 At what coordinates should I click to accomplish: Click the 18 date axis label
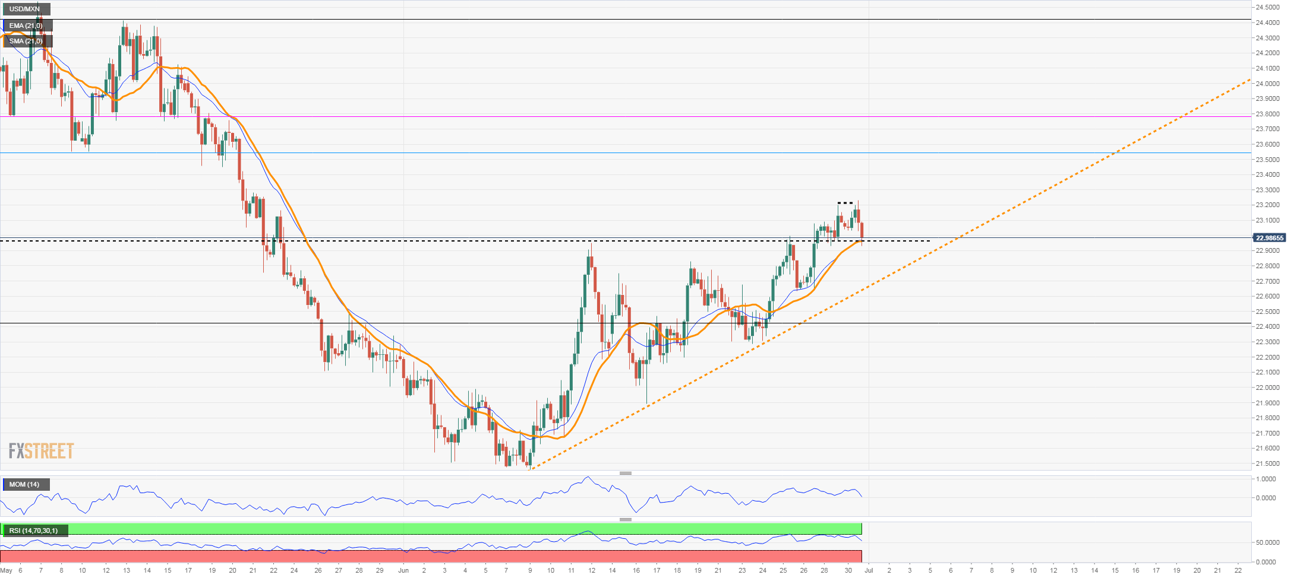[677, 571]
